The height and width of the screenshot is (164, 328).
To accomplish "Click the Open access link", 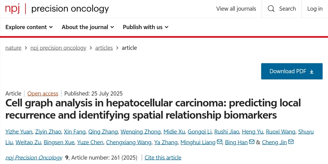I will (43, 93).
